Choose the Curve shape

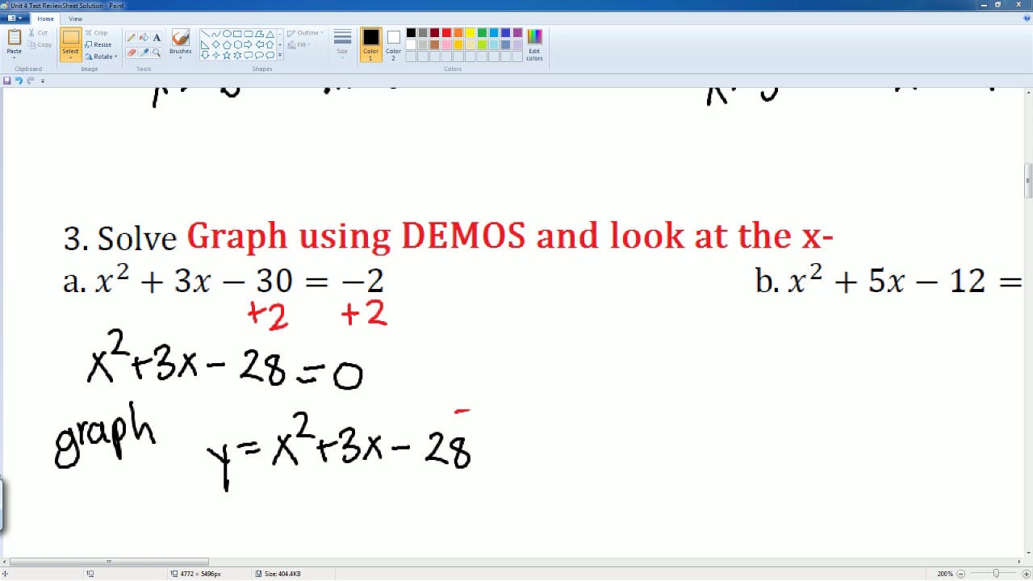click(x=216, y=34)
